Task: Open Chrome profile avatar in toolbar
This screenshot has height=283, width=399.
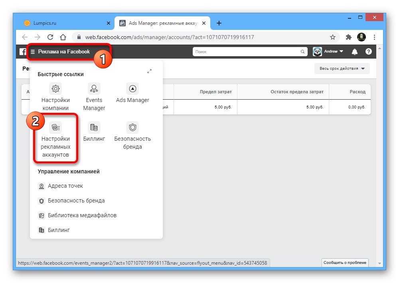Action: tap(361, 37)
